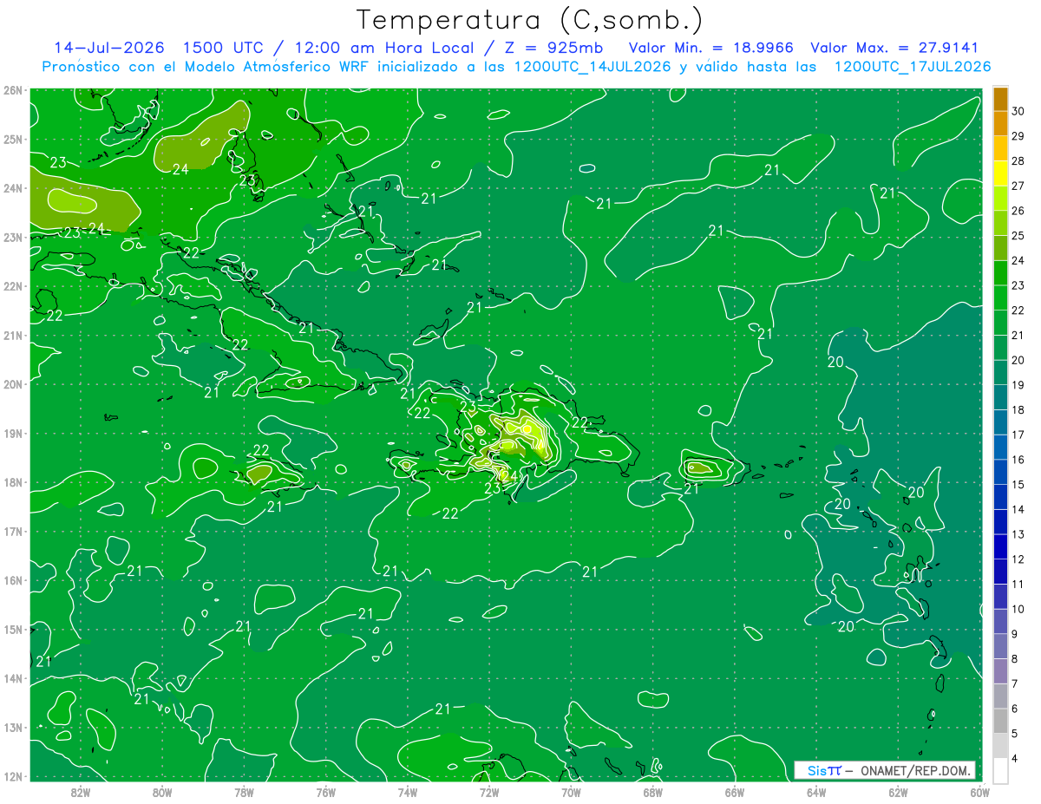Screen dimensions: 1041x804
Task: Click the '72W' longitude axis label
Action: [489, 792]
